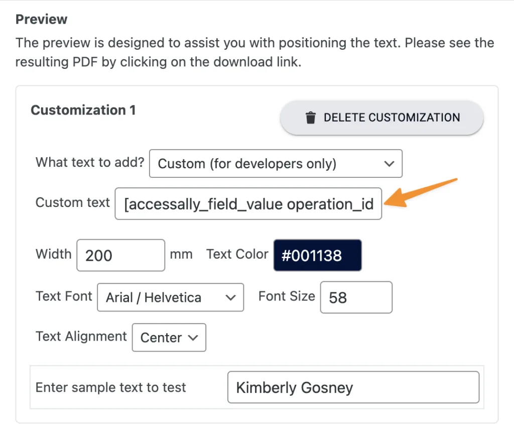Open the #001138 text color swatch
The width and height of the screenshot is (514, 424).
click(x=317, y=255)
